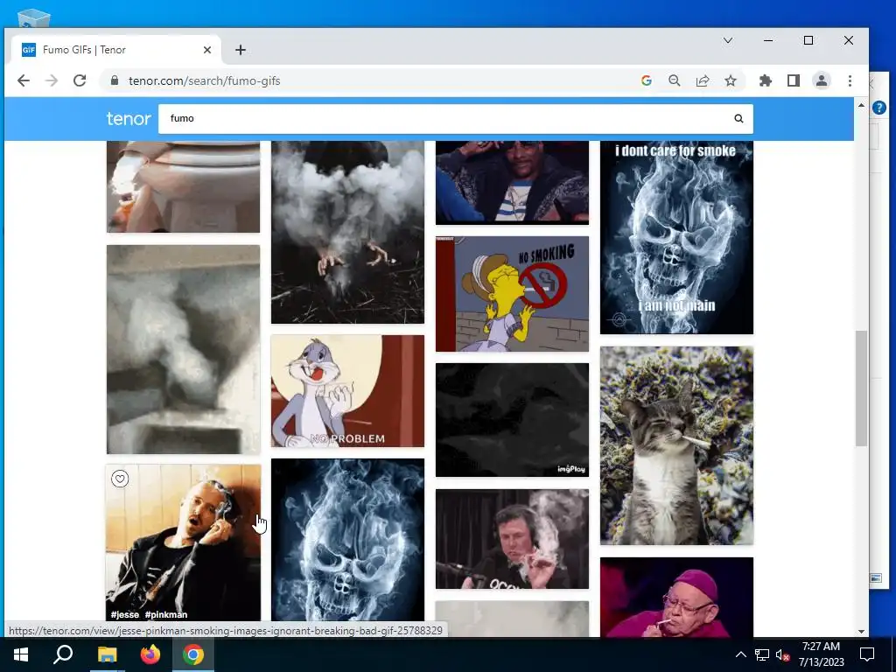Open tab search chevron in title bar
Screen dimensions: 896x672
click(728, 40)
